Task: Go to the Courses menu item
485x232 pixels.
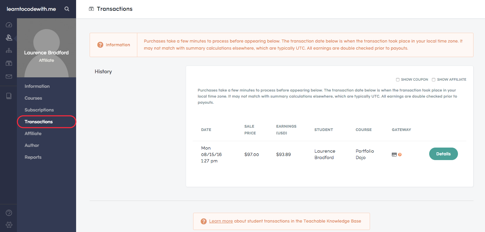Action: 33,98
